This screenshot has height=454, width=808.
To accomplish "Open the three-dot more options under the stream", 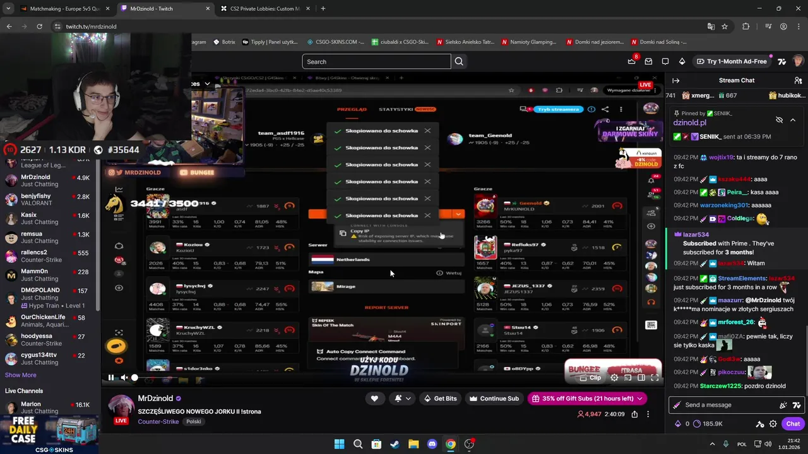I will click(x=648, y=414).
